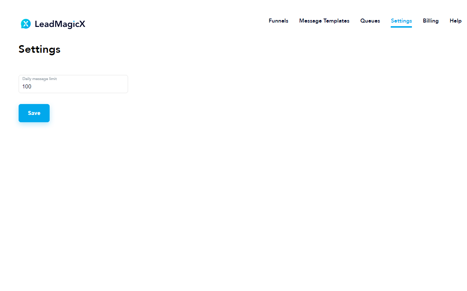Save the daily message limit setting

[34, 113]
